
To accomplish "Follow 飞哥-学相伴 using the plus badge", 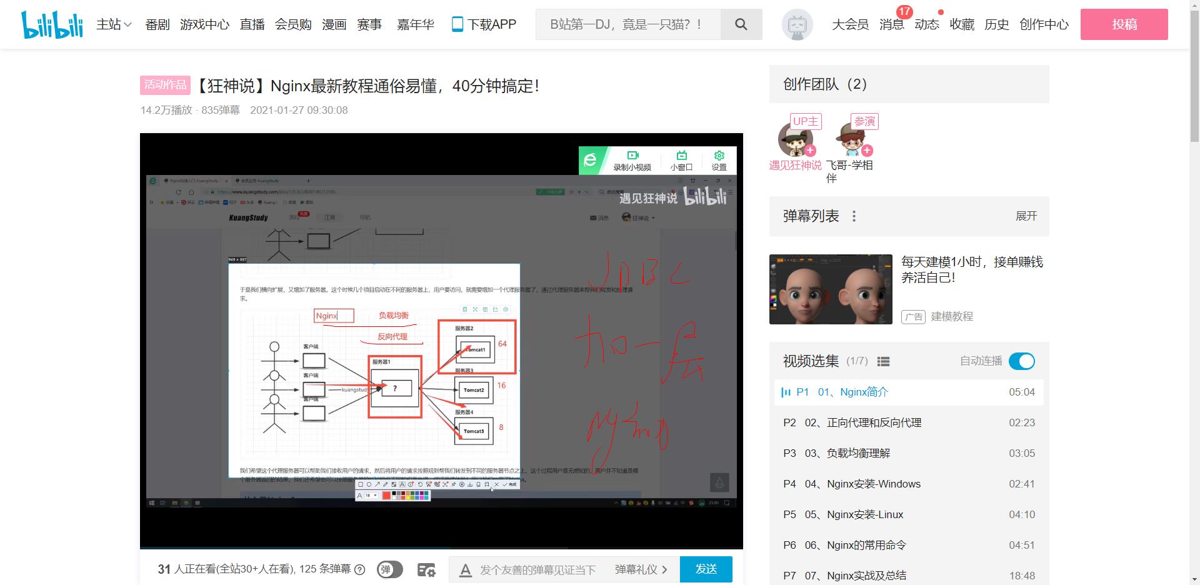I will [867, 151].
